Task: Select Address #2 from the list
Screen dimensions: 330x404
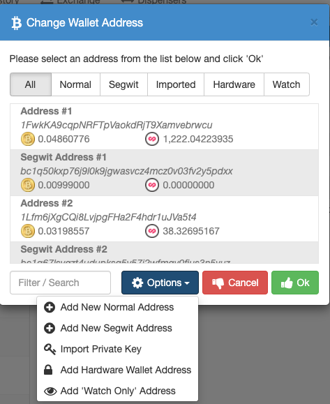Action: pyautogui.click(x=164, y=219)
